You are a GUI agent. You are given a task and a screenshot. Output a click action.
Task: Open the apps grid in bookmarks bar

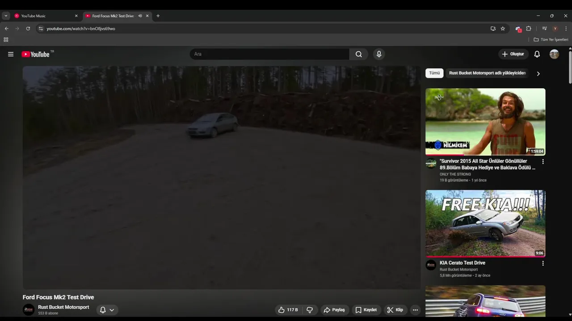6,40
